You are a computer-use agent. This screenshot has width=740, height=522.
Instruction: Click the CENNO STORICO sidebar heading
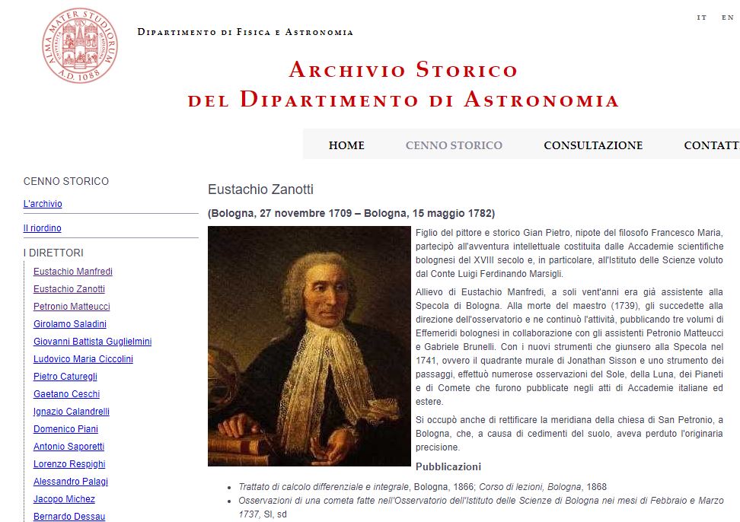click(x=66, y=181)
